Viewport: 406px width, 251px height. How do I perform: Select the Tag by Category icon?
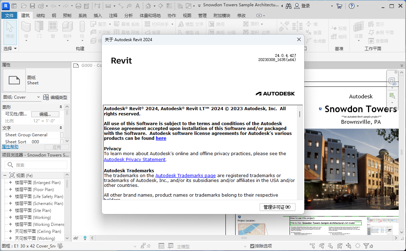[x=129, y=6]
